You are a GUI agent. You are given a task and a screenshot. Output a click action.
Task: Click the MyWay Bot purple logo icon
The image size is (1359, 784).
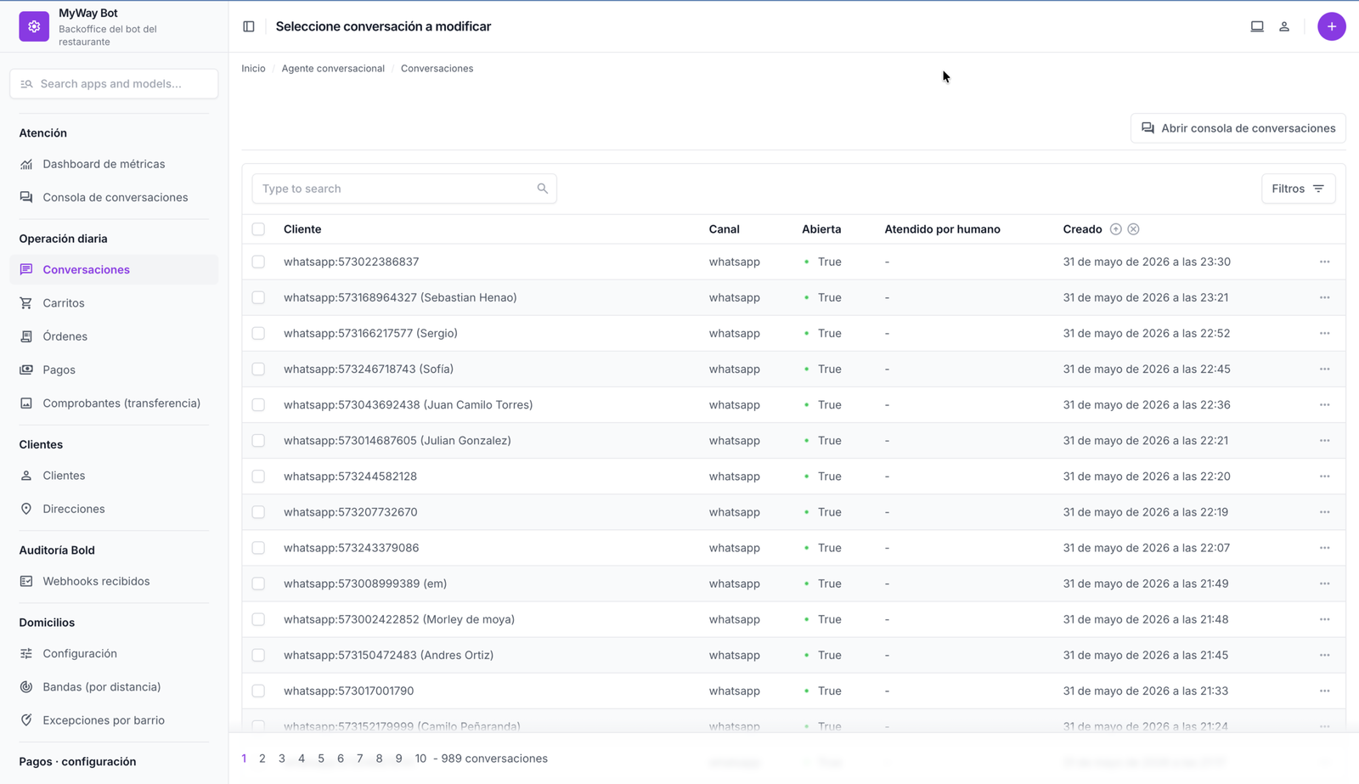coord(34,26)
